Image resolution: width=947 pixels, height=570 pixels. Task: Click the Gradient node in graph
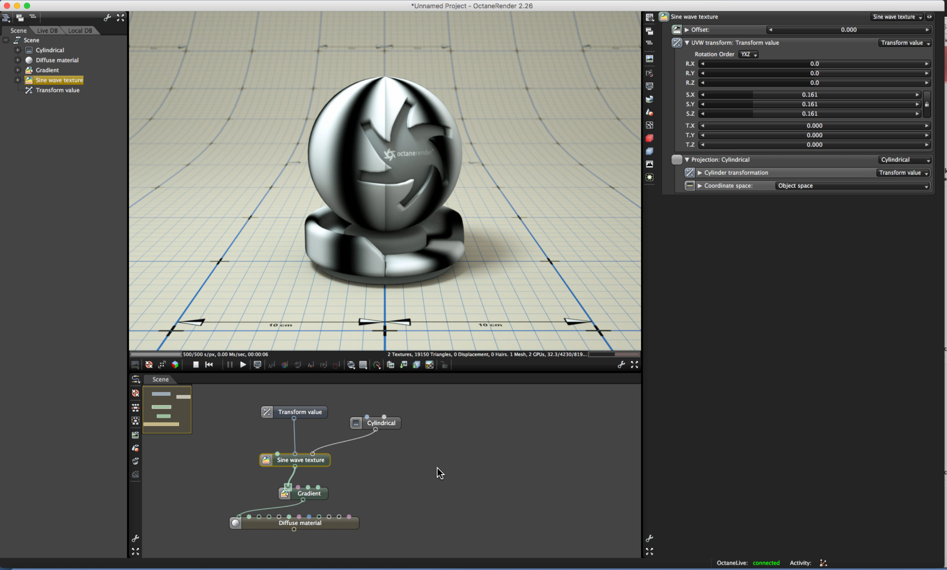click(309, 493)
